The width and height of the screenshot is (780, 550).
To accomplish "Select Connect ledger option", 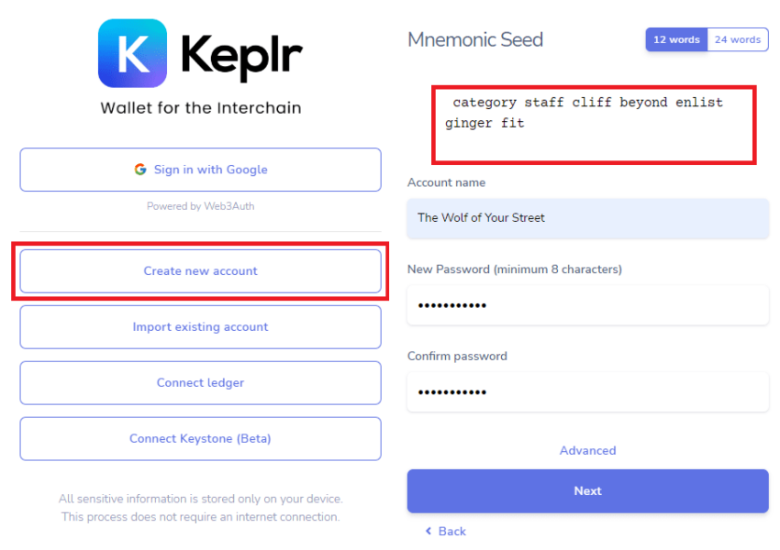I will [x=200, y=382].
